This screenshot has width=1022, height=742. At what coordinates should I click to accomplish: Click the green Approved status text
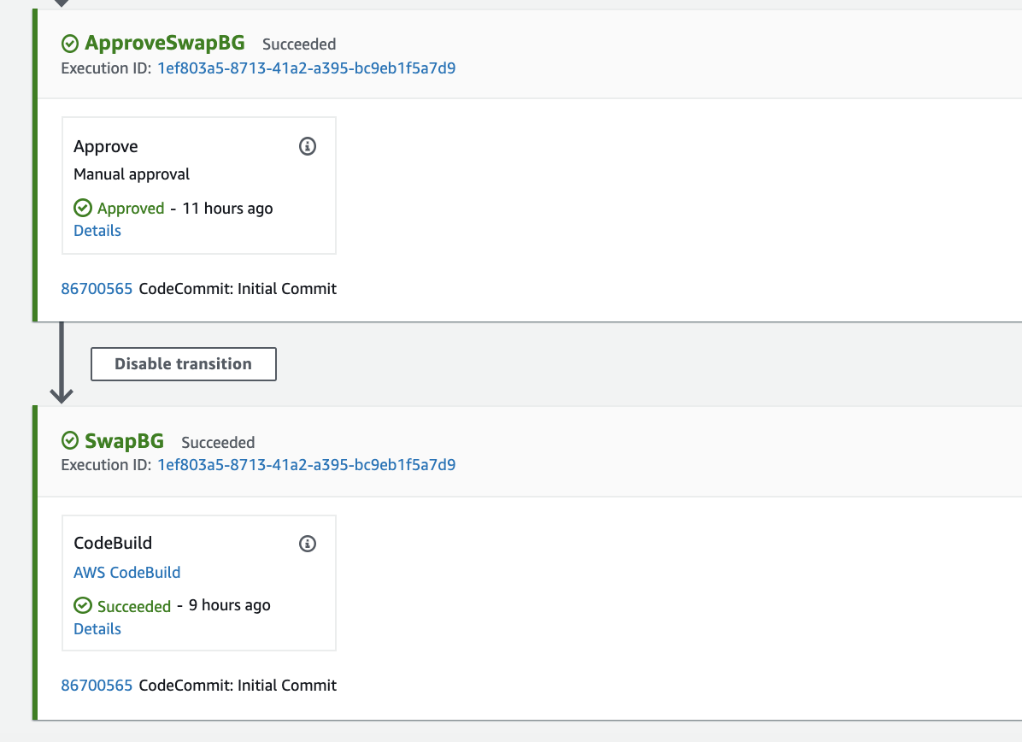coord(131,209)
